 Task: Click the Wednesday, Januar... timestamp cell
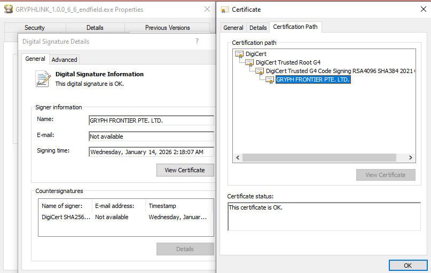click(x=177, y=217)
